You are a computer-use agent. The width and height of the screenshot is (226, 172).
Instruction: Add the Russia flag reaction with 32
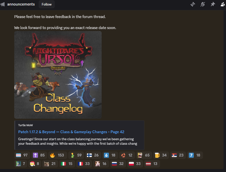pyautogui.click(x=118, y=164)
